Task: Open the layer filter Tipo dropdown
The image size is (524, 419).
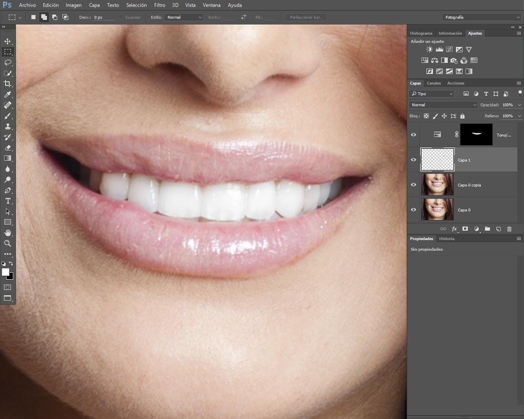Action: (432, 94)
